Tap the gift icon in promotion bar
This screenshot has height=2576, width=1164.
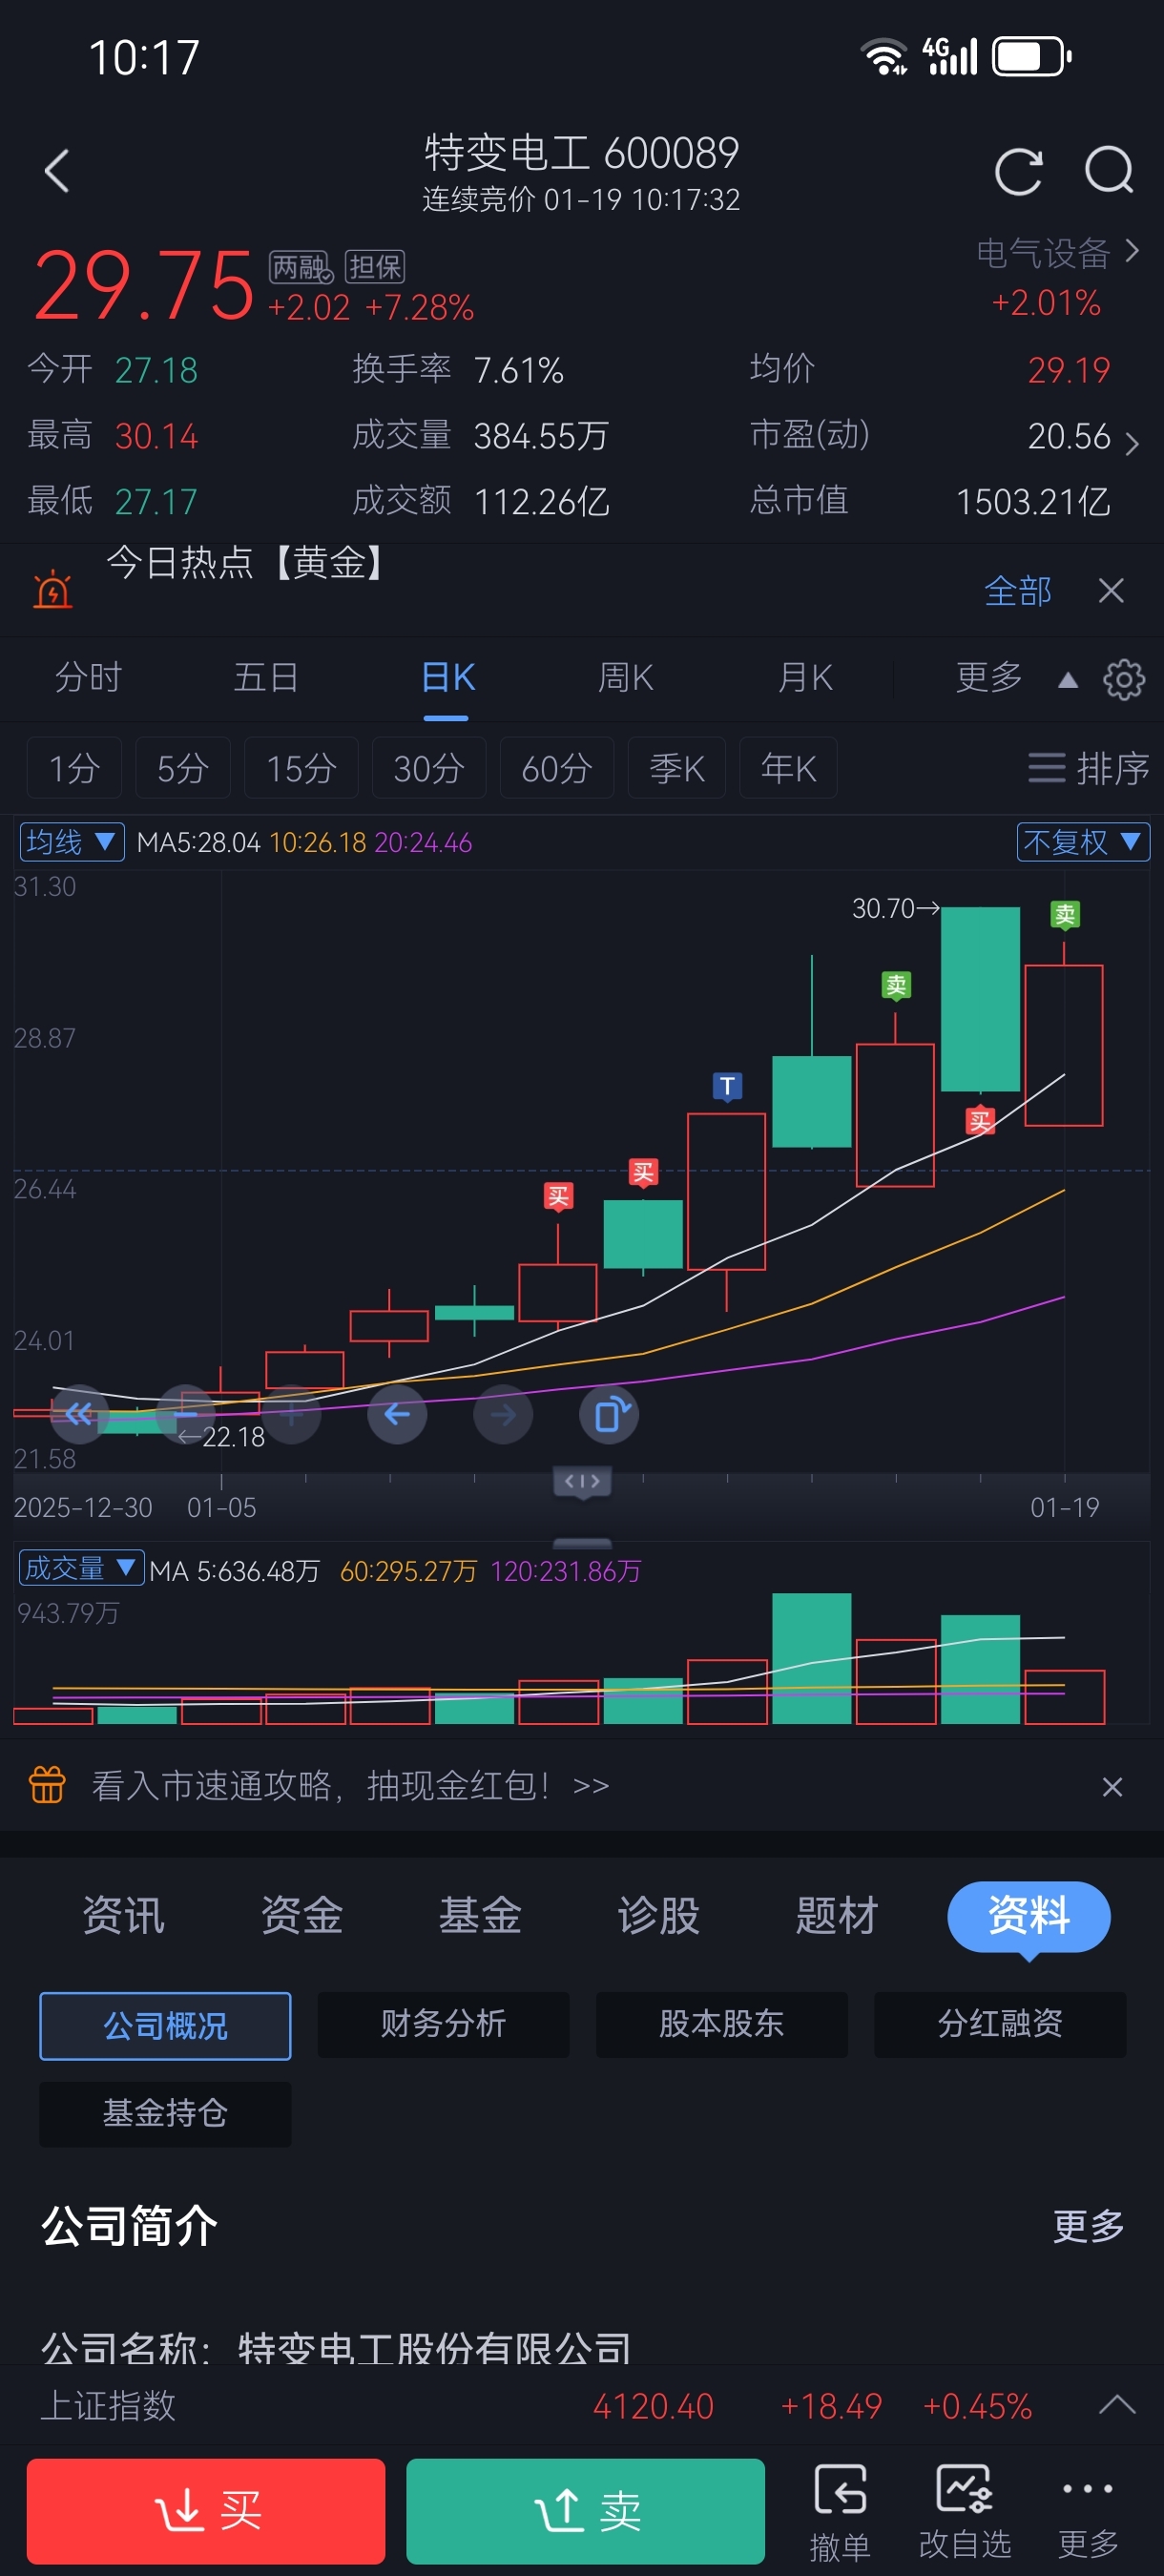[47, 1785]
